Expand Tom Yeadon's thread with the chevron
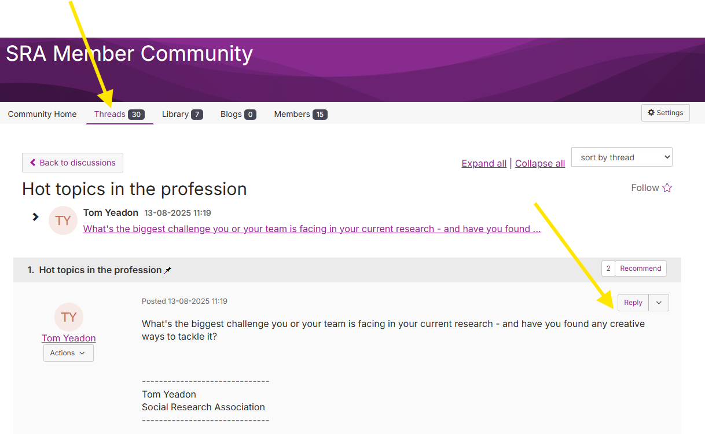 35,216
